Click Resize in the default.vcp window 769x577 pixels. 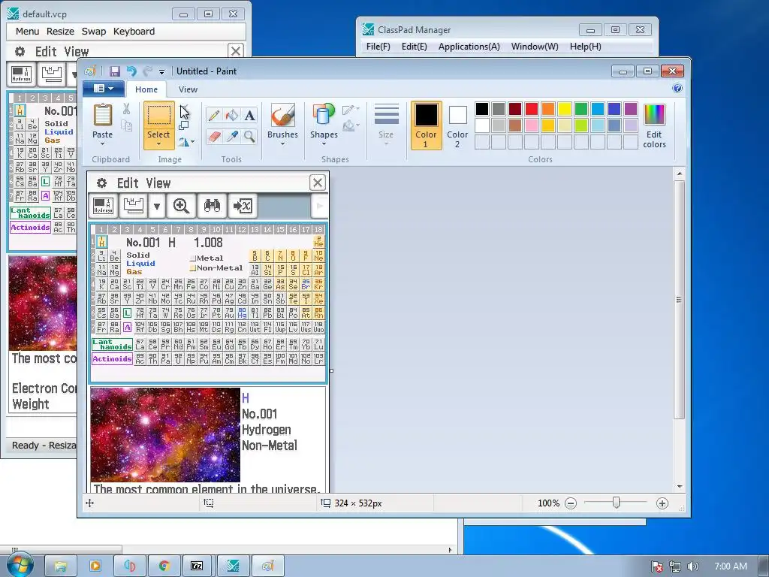(60, 32)
